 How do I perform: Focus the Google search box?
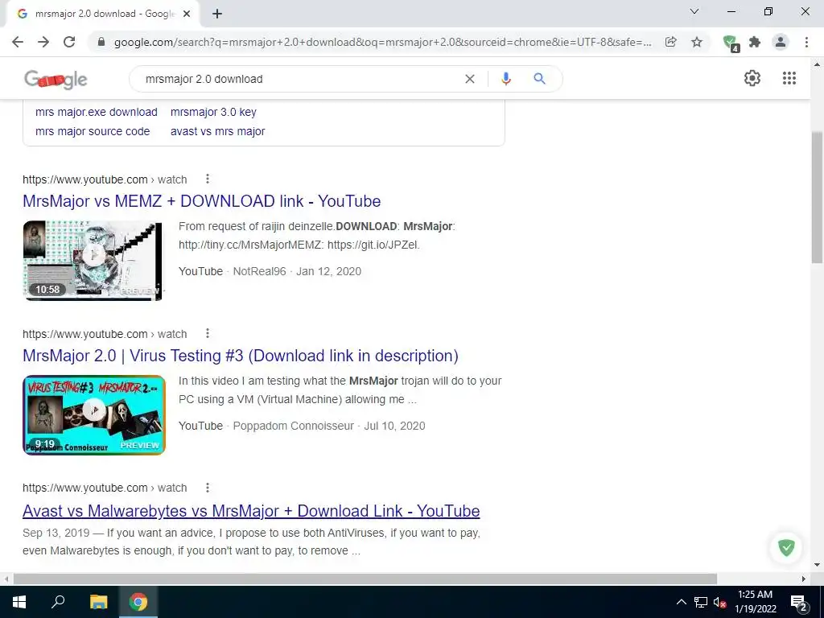click(x=299, y=79)
